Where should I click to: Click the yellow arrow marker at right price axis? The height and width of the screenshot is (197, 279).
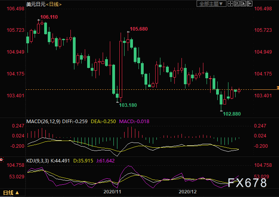(x=277, y=87)
